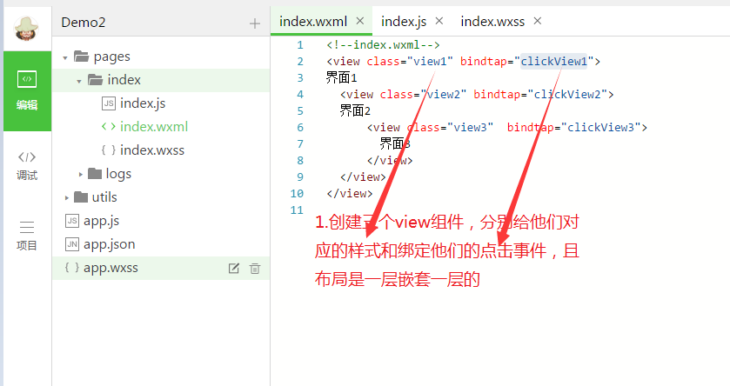Viewport: 730px width, 386px height.
Task: Open index.wxml in the file tree
Action: (153, 127)
